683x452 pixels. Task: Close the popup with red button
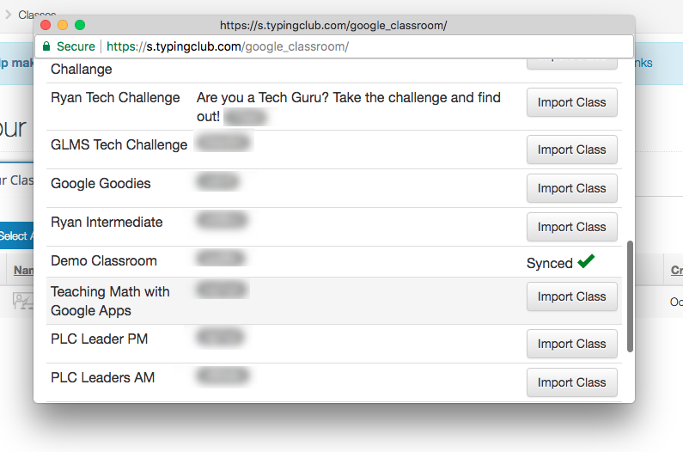pos(46,26)
